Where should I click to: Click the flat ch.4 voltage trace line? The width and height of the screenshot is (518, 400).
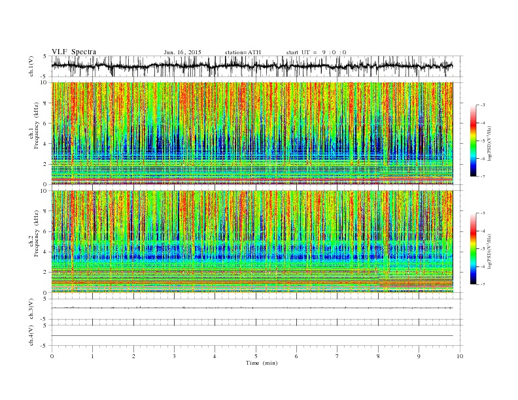pos(252,336)
